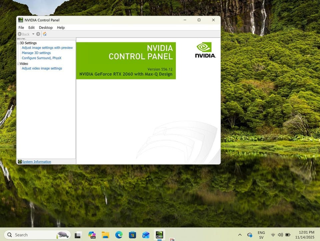Maximize the NVIDIA Control Panel window

199,20
